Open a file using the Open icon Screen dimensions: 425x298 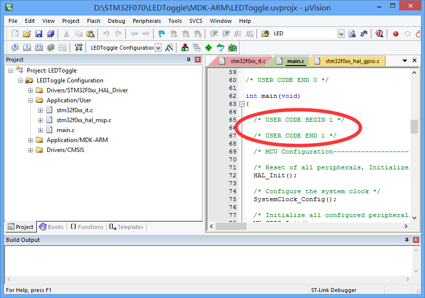click(26, 34)
